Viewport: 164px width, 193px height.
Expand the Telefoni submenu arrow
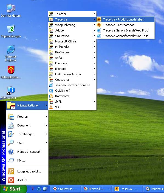click(94, 14)
